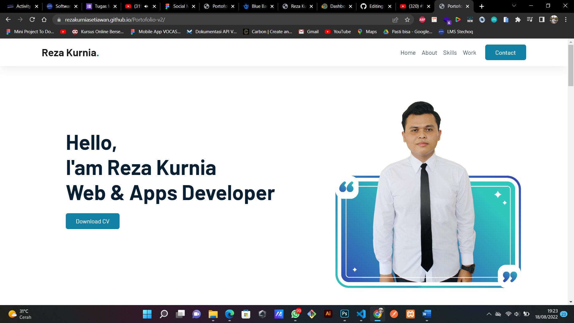574x323 pixels.
Task: Open the Chrome profile avatar
Action: click(x=554, y=19)
